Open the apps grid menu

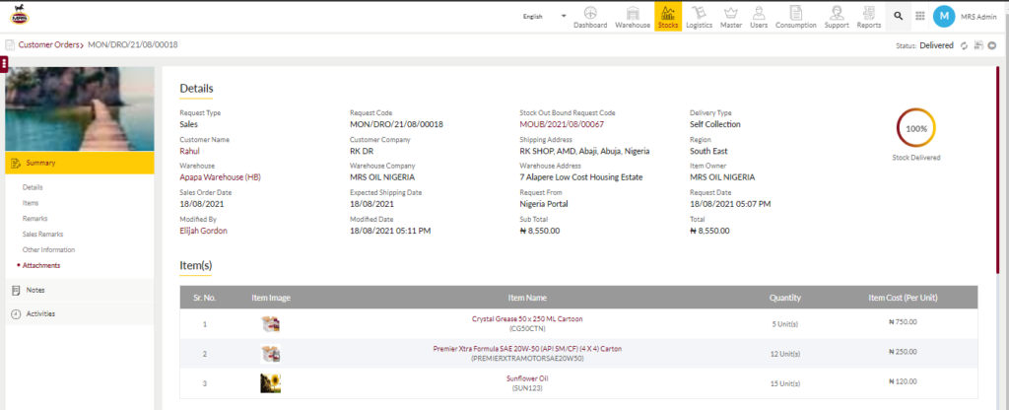[x=920, y=16]
